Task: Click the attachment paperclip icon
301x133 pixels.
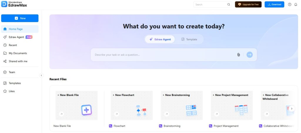Action: (238, 55)
